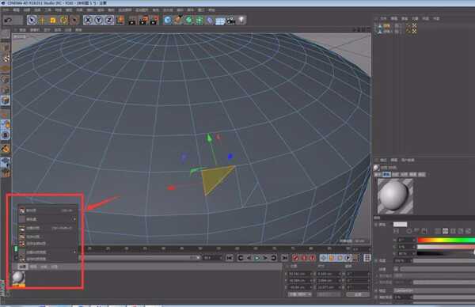Switch to Points mode in left palette
This screenshot has width=475, height=307.
[6, 80]
